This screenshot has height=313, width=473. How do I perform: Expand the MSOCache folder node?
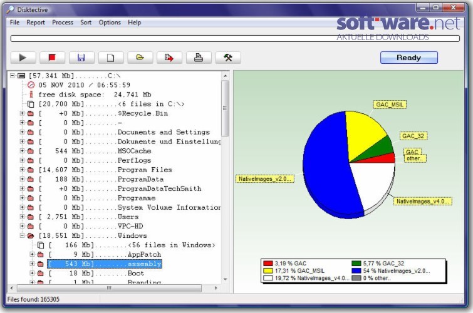pos(22,151)
